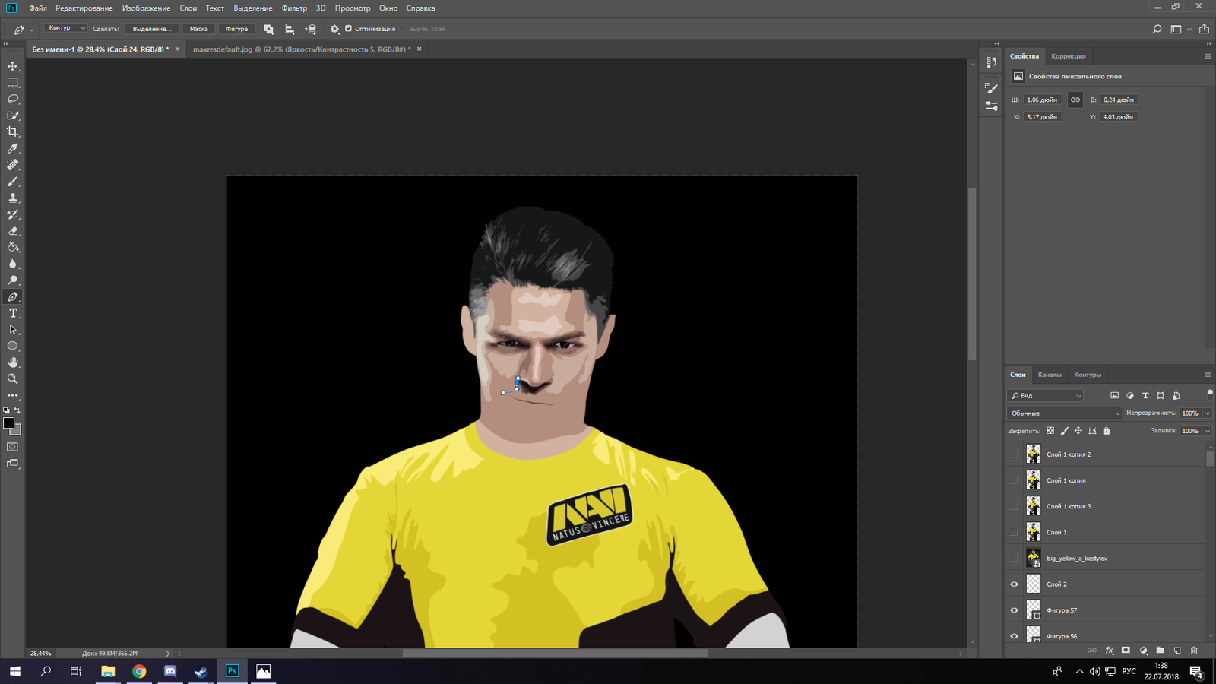Select the Clone Stamp tool

point(13,198)
